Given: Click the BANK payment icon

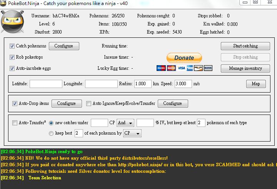Looking at the screenshot, I should click(x=208, y=68).
